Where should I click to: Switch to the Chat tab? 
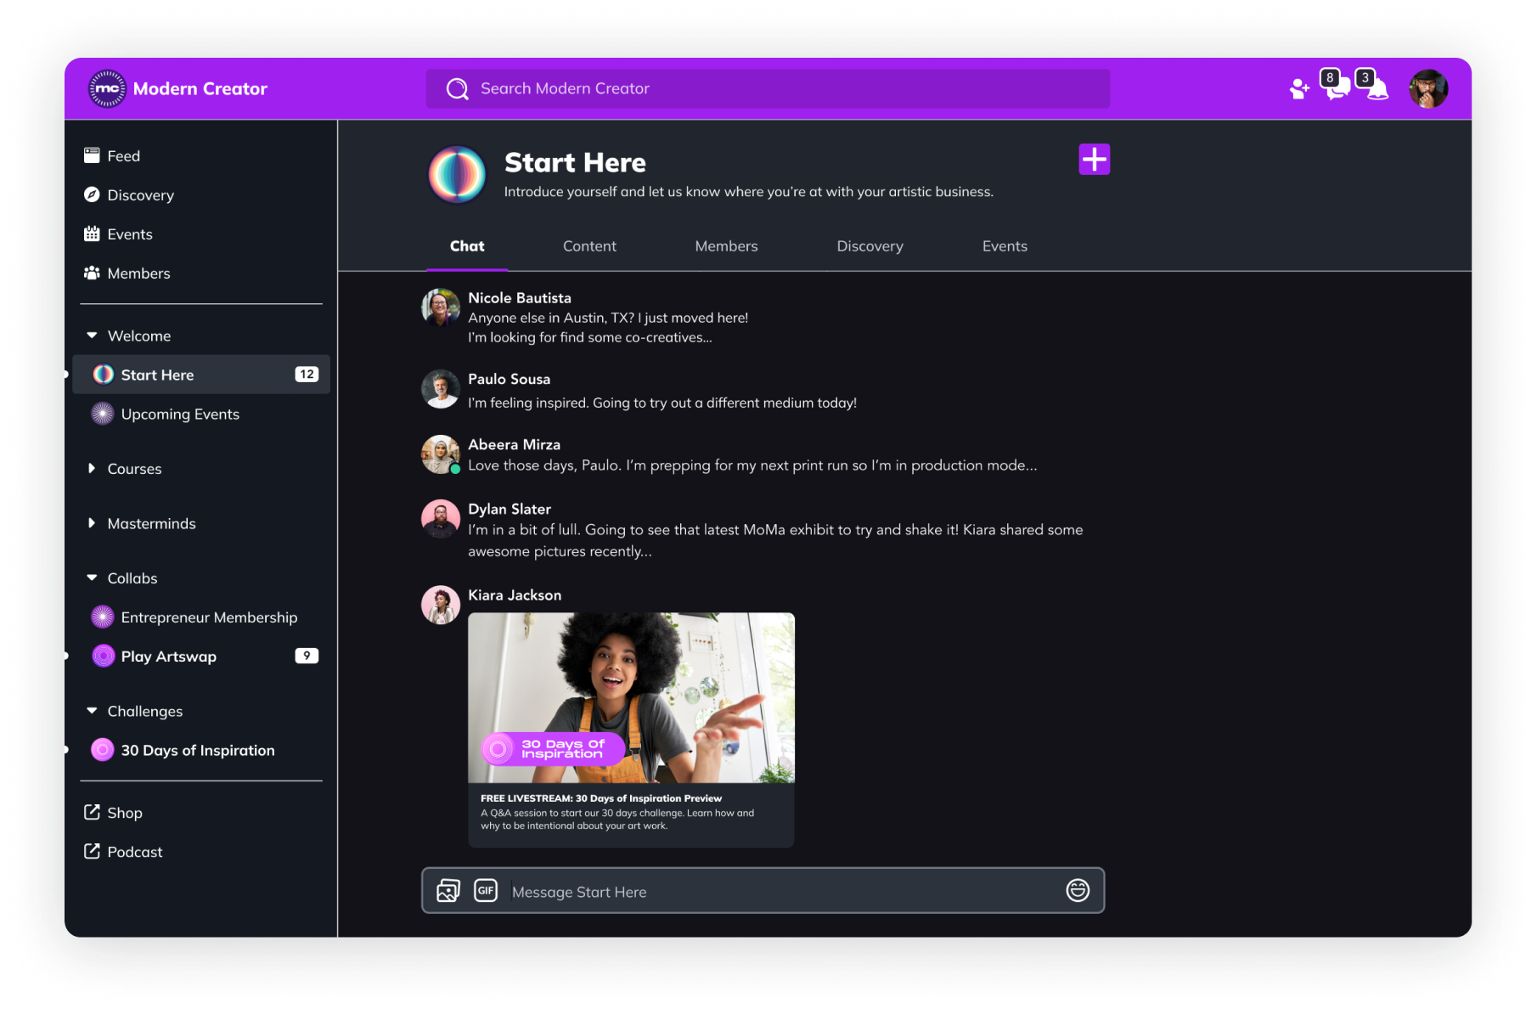pos(467,246)
